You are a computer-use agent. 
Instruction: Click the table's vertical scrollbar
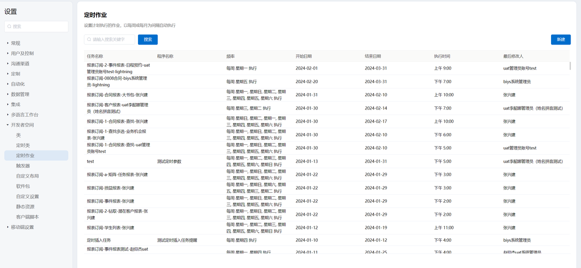(570, 66)
